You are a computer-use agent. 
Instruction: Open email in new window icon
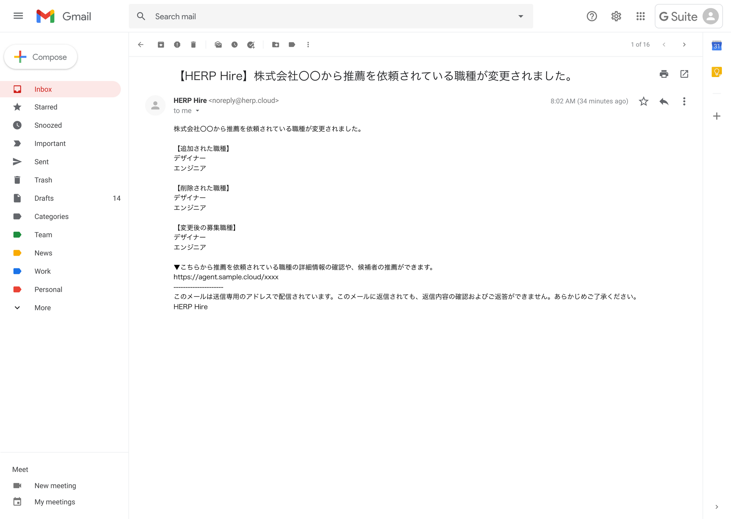coord(684,74)
